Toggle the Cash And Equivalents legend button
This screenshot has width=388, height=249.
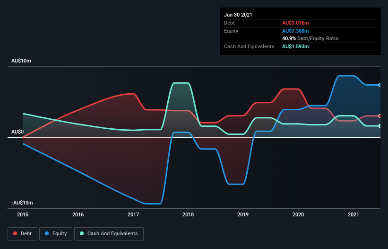click(109, 234)
